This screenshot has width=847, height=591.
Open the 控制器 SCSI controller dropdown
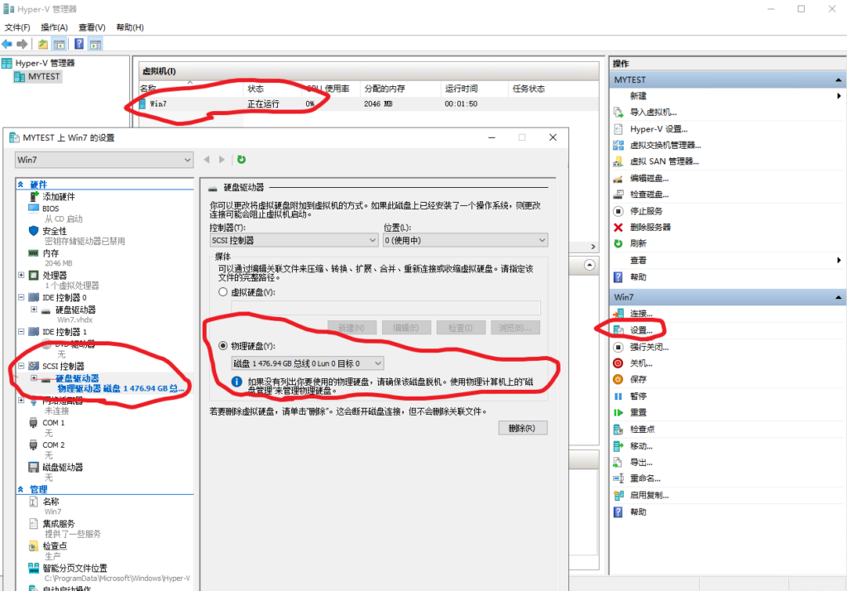point(294,240)
